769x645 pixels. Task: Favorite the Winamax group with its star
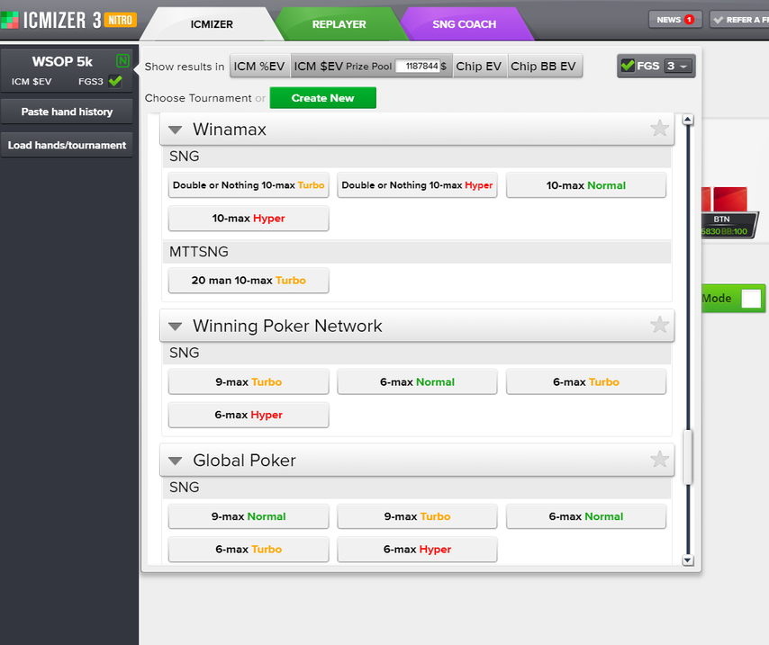tap(659, 129)
